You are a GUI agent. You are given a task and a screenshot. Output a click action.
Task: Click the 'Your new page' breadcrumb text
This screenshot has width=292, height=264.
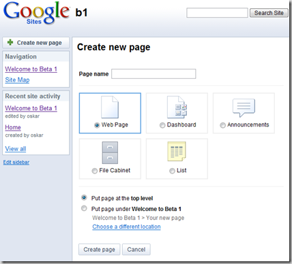(165, 218)
